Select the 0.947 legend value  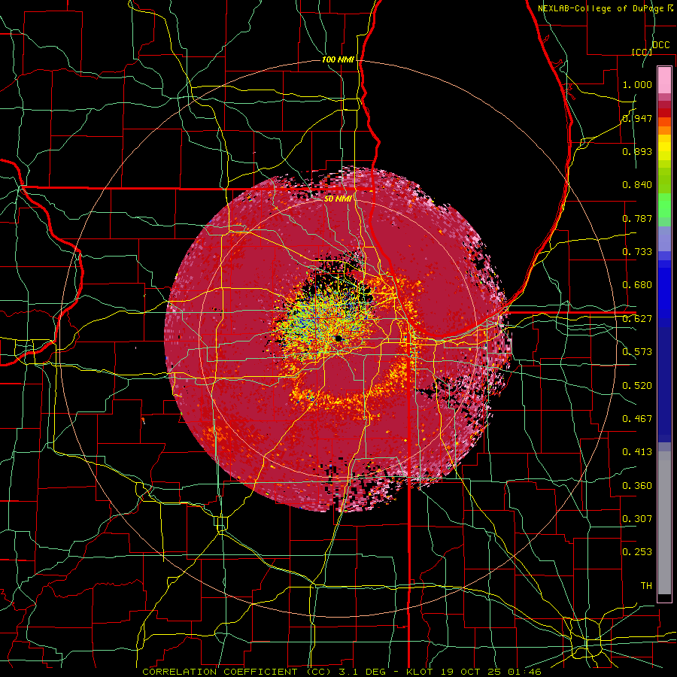click(637, 118)
